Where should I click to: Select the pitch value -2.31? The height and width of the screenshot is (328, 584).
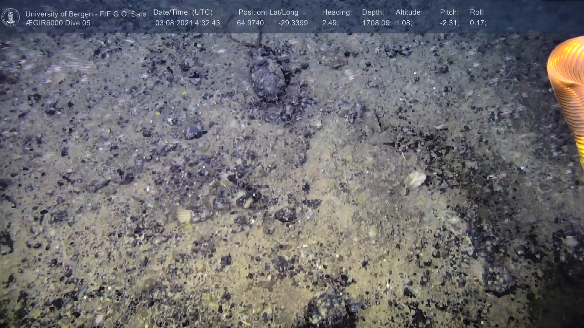pyautogui.click(x=449, y=23)
